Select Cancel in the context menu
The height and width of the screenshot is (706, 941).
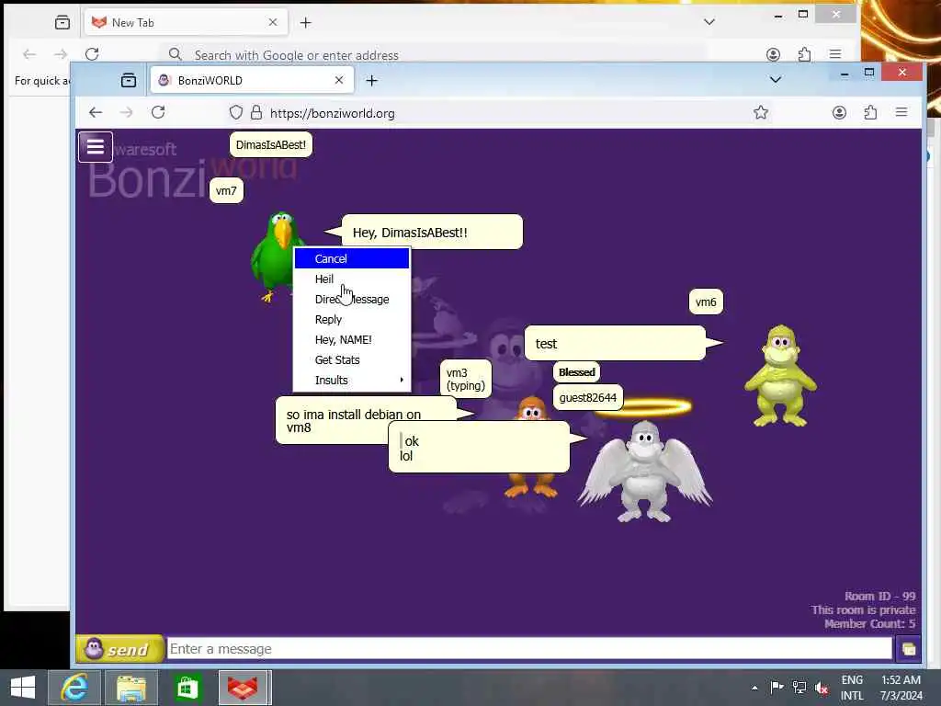352,258
